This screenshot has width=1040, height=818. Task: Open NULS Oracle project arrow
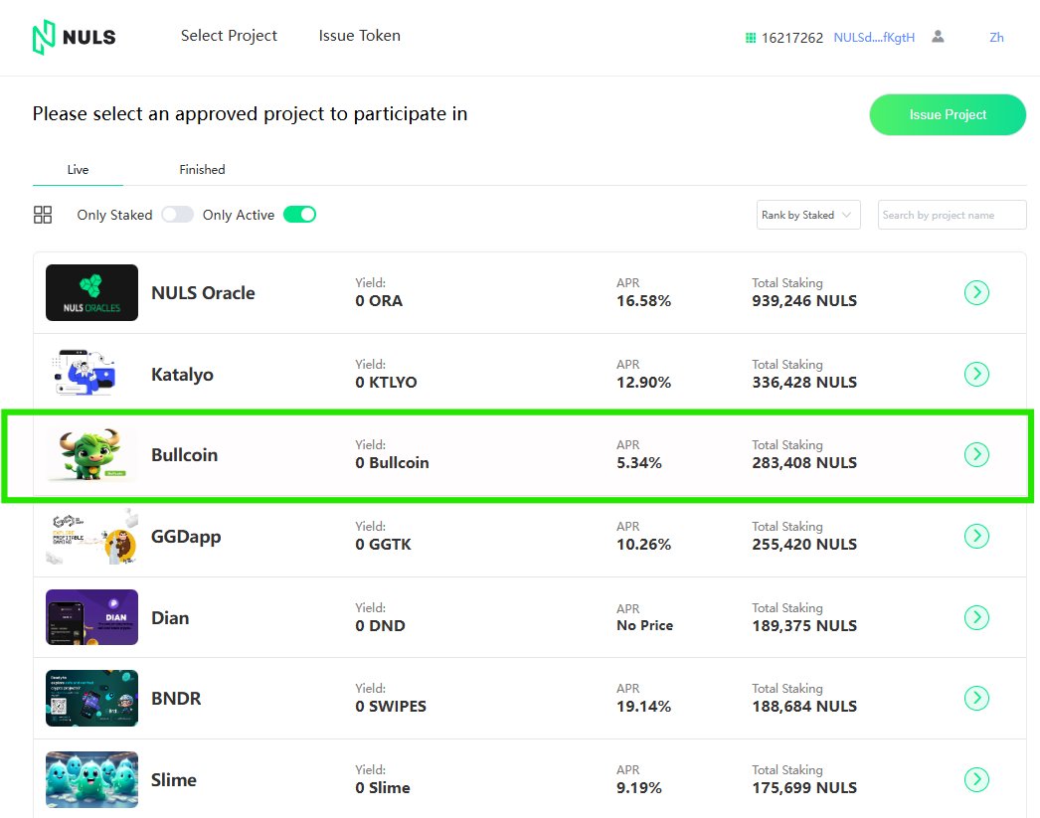tap(976, 292)
